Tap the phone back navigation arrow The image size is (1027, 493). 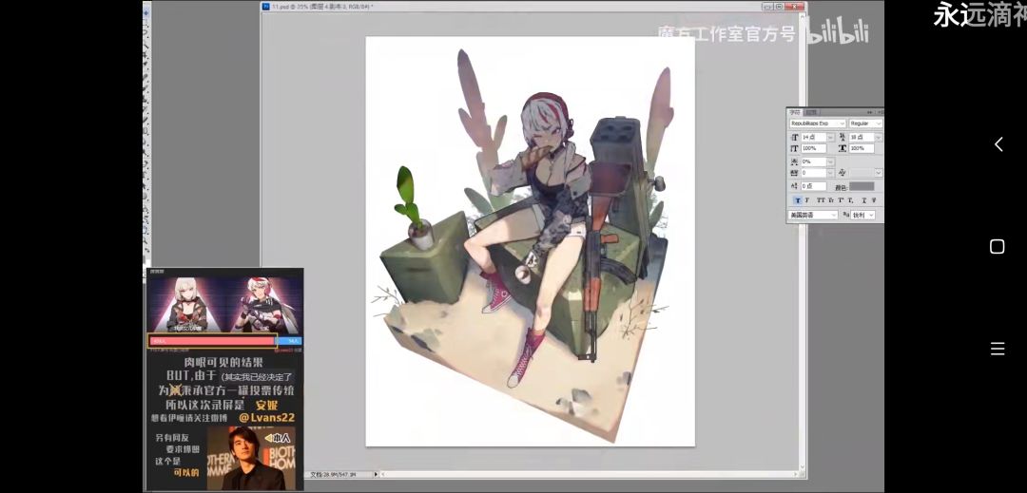998,144
